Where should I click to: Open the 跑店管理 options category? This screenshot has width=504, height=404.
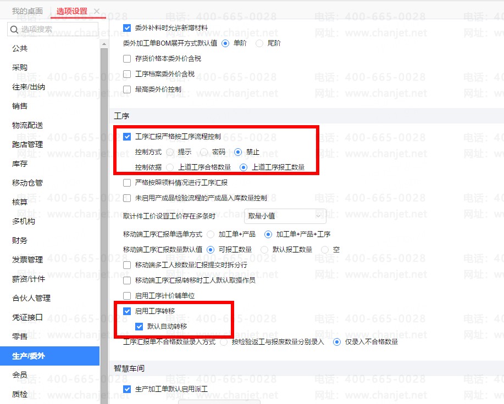[27, 145]
